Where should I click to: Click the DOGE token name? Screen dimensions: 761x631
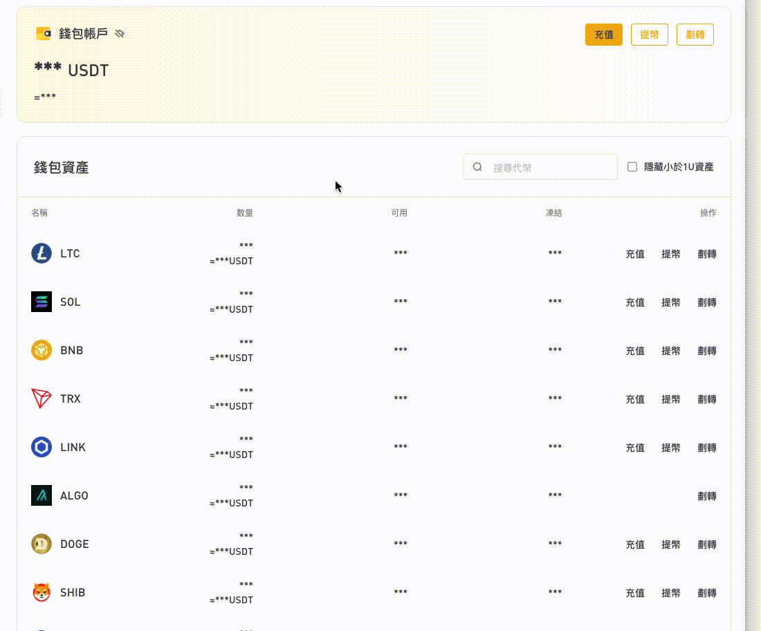(75, 544)
